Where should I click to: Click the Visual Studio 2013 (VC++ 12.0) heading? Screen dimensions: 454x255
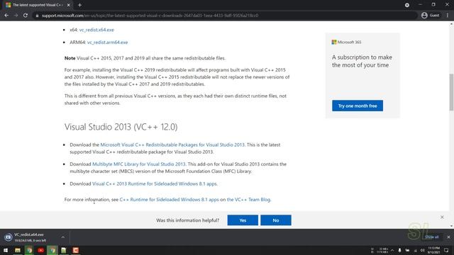pyautogui.click(x=121, y=127)
